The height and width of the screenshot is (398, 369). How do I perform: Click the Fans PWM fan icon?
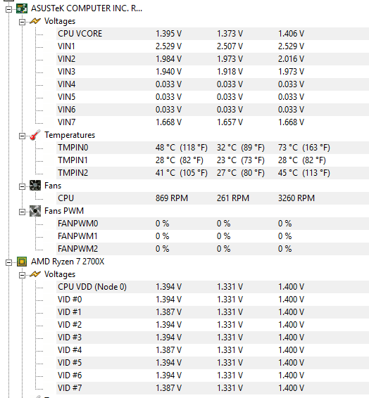click(x=35, y=211)
